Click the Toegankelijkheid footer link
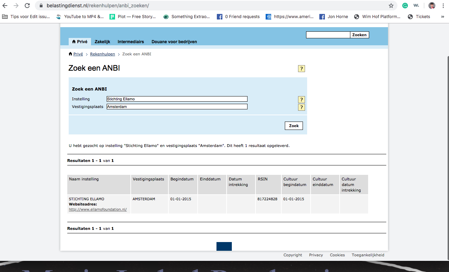The height and width of the screenshot is (272, 449). (x=368, y=255)
